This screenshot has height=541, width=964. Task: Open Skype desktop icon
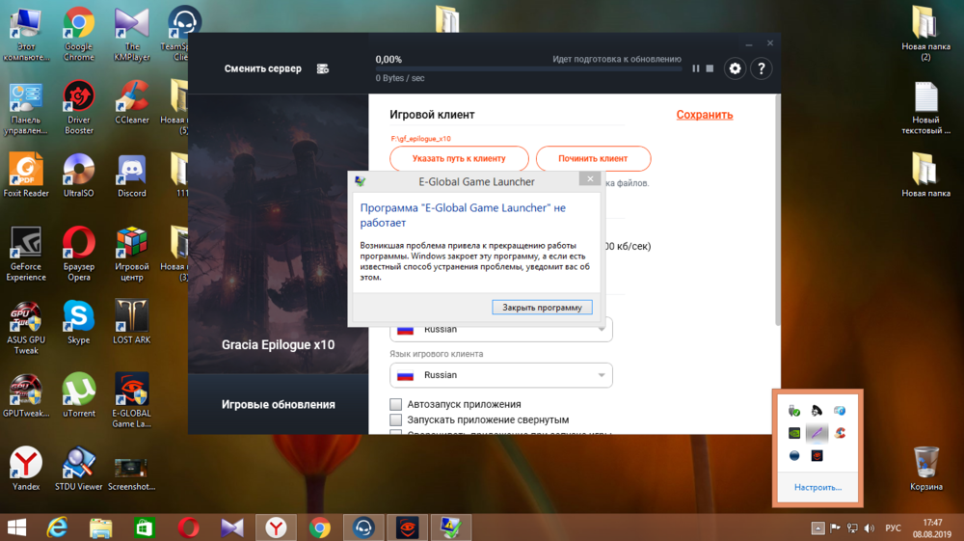(x=79, y=322)
